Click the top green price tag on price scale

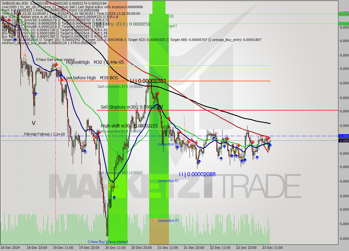344,14
